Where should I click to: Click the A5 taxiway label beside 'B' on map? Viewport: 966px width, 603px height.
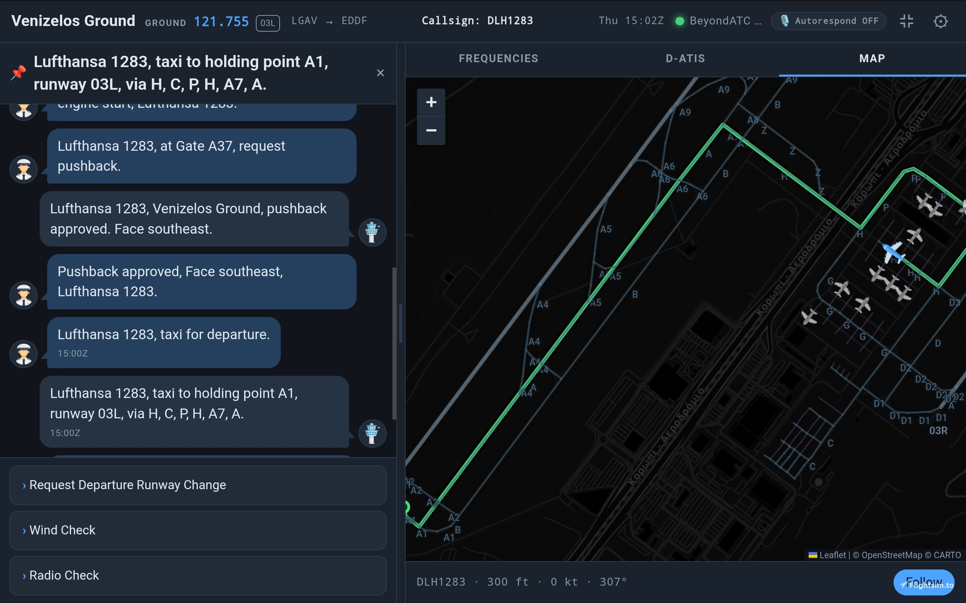(595, 303)
